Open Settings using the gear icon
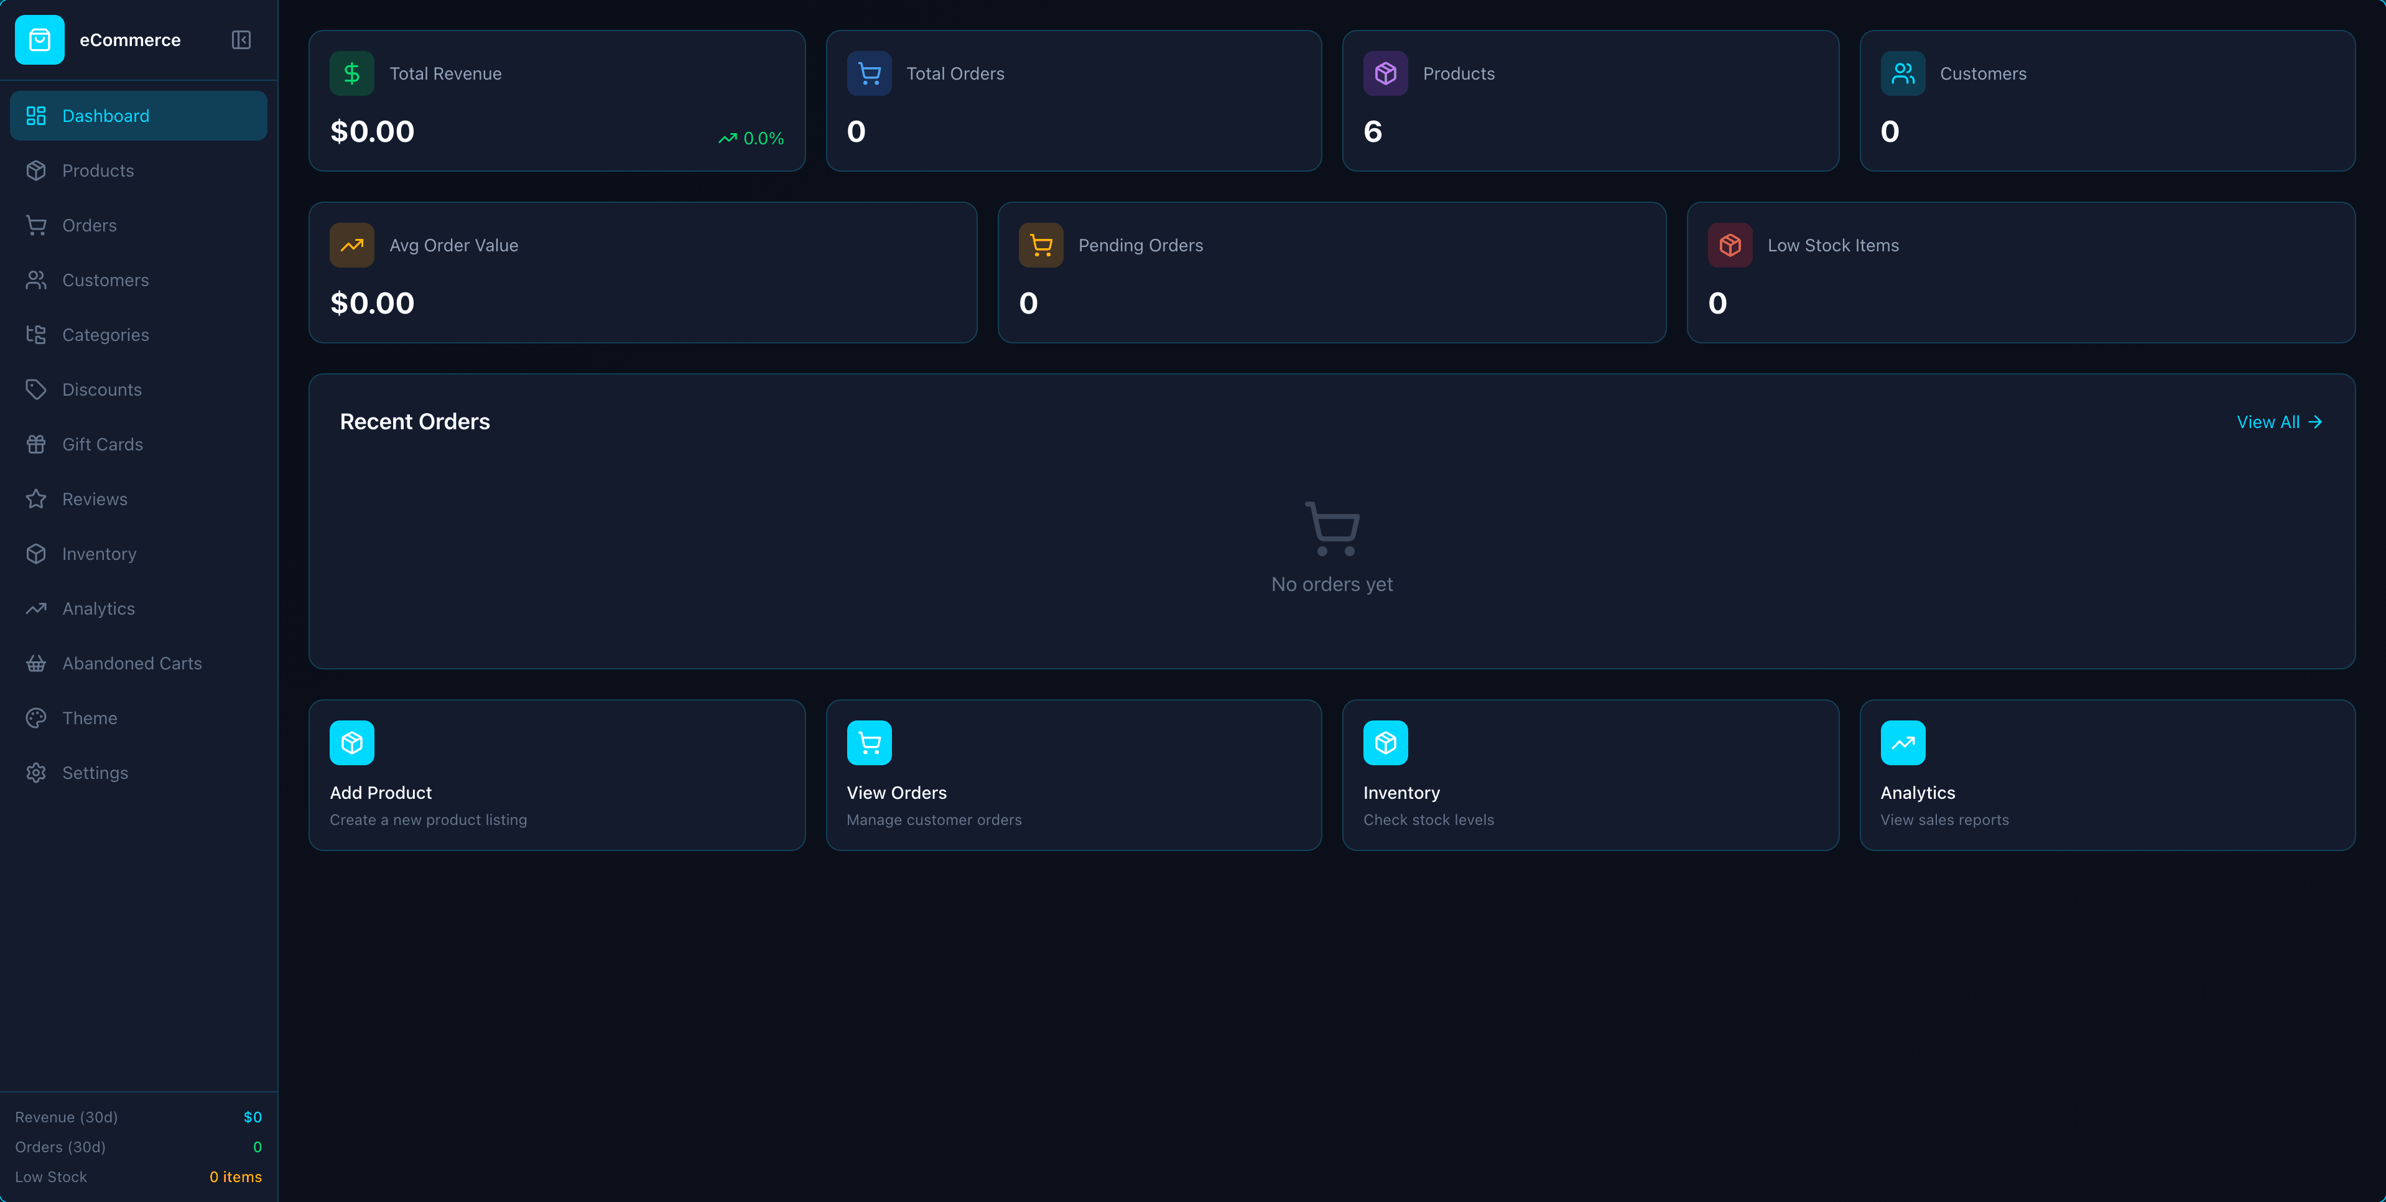This screenshot has width=2386, height=1202. point(36,772)
